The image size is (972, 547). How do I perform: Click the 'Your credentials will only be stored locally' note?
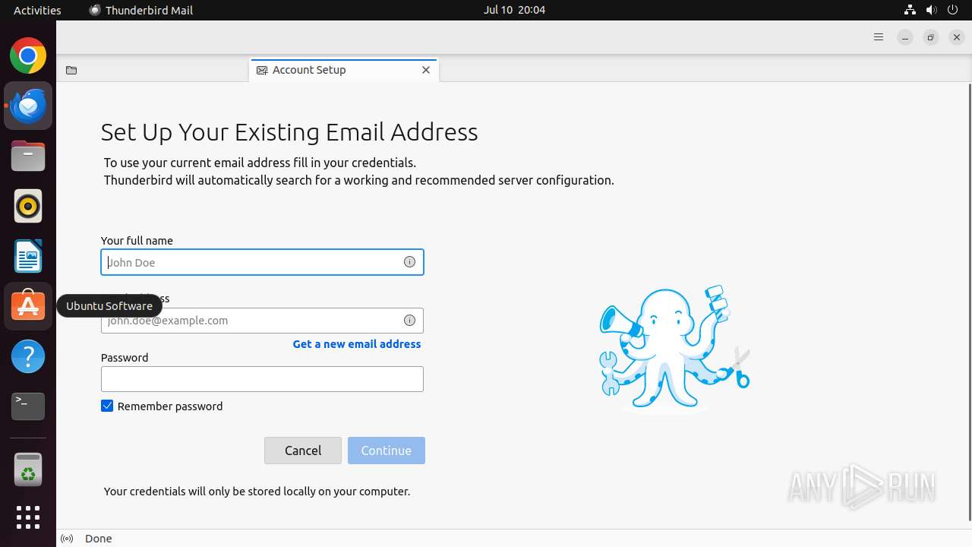coord(257,492)
